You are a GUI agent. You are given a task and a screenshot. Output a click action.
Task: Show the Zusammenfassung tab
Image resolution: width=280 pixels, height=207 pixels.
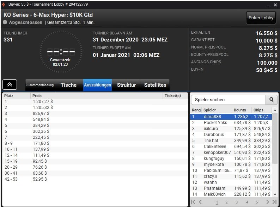click(x=39, y=85)
